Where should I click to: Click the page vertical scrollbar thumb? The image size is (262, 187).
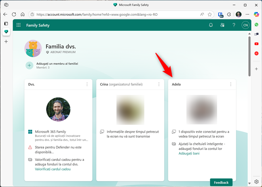[x=249, y=56]
